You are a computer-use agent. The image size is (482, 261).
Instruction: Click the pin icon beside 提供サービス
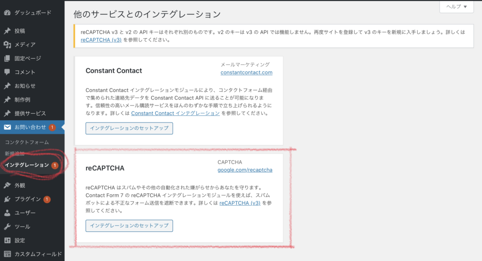tap(8, 113)
